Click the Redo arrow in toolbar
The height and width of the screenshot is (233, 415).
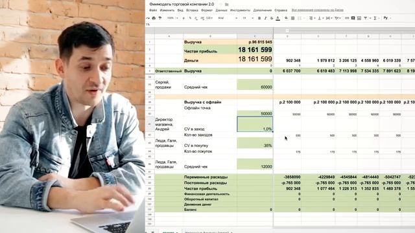click(x=148, y=18)
